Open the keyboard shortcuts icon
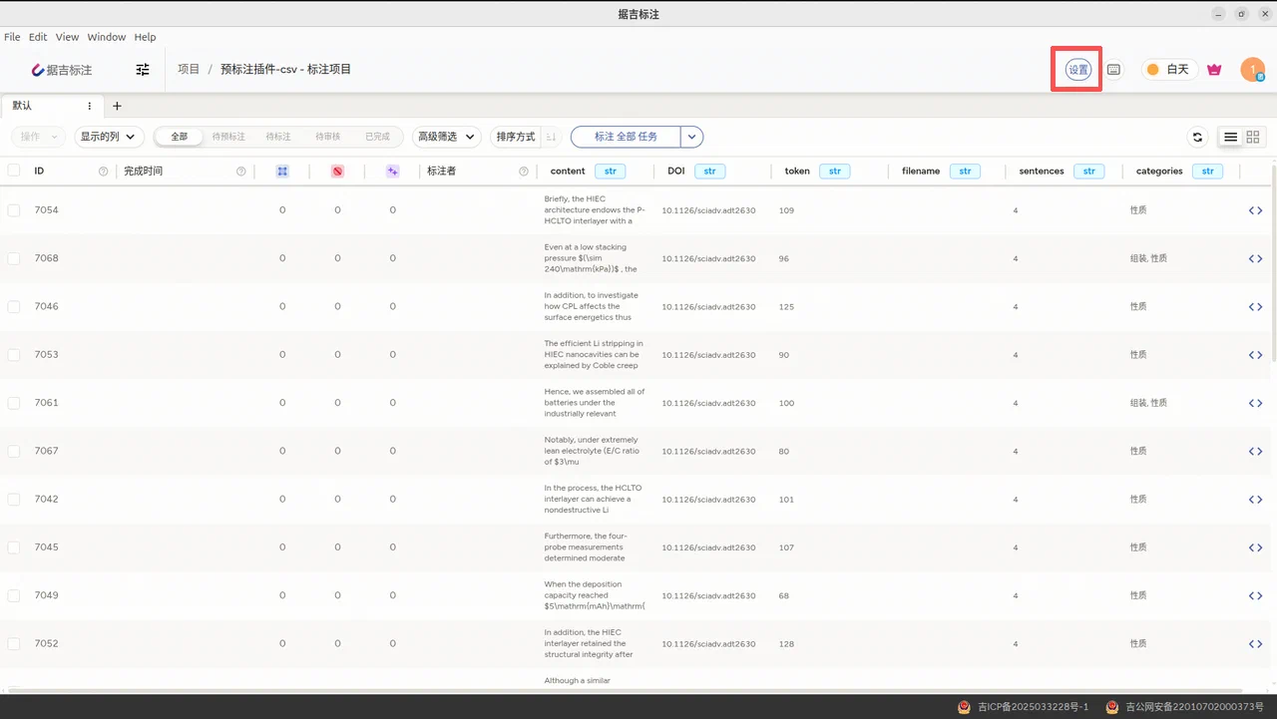 (x=1114, y=70)
